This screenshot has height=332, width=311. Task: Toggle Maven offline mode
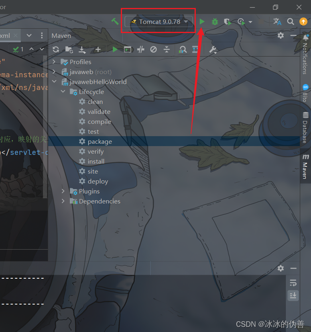tap(141, 49)
